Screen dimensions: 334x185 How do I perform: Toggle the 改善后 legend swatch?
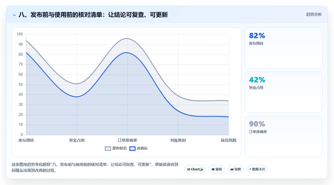click(x=132, y=148)
